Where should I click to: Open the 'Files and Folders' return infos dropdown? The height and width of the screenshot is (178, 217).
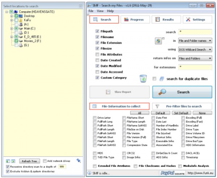coord(195,58)
